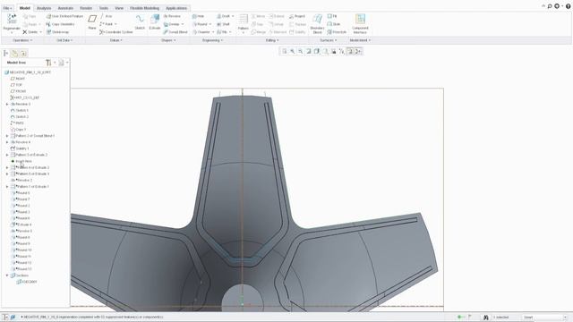Open the Datum group dropdown
573x322 pixels.
coord(116,40)
